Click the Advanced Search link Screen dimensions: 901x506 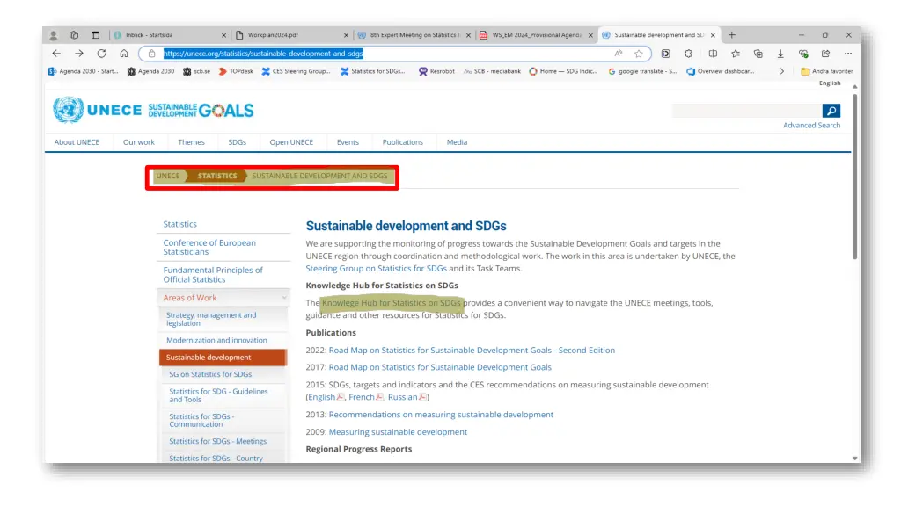(x=811, y=125)
